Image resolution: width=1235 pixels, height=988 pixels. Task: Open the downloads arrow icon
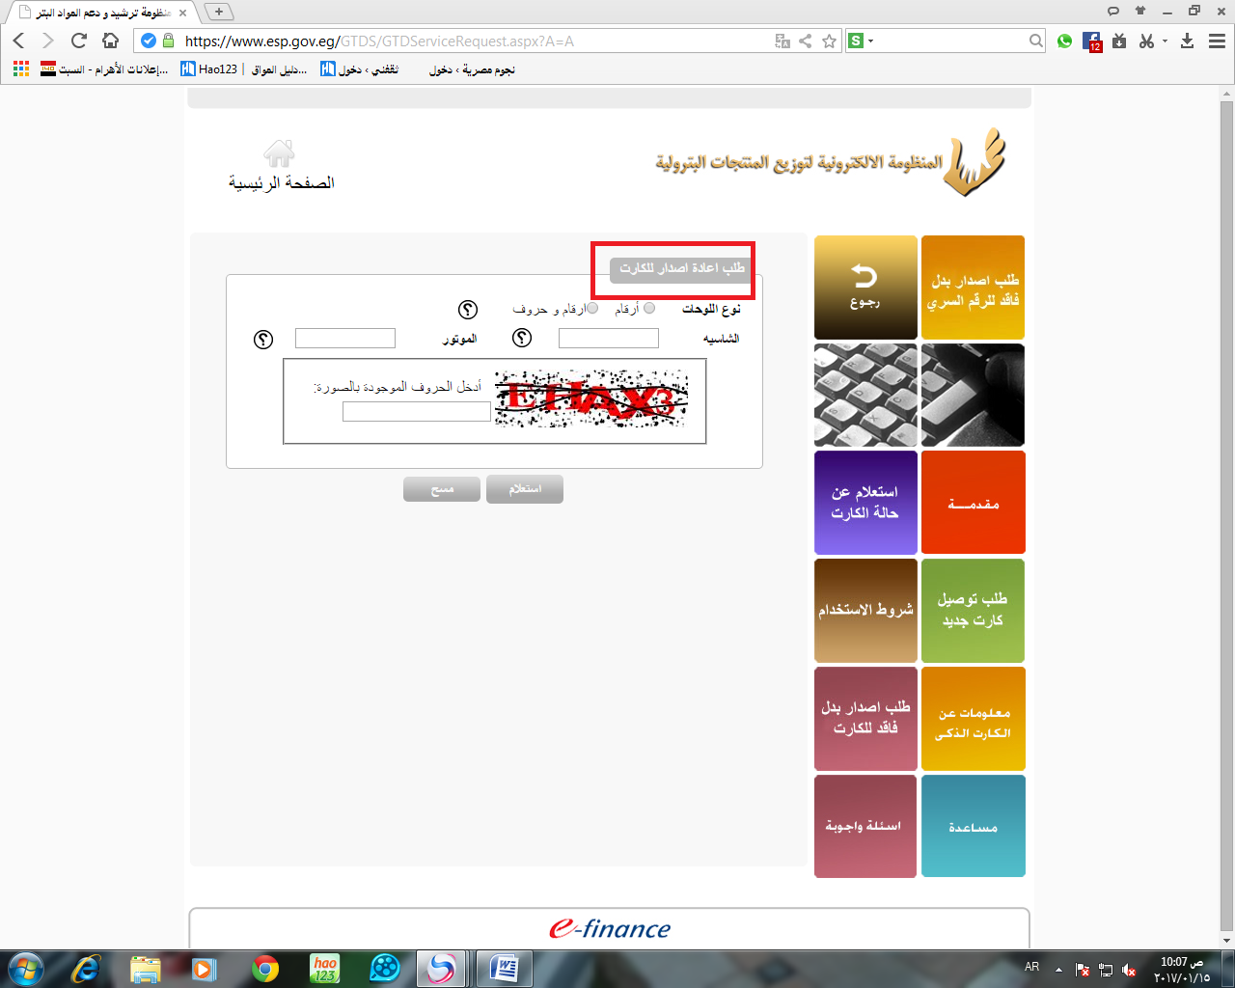(x=1188, y=41)
